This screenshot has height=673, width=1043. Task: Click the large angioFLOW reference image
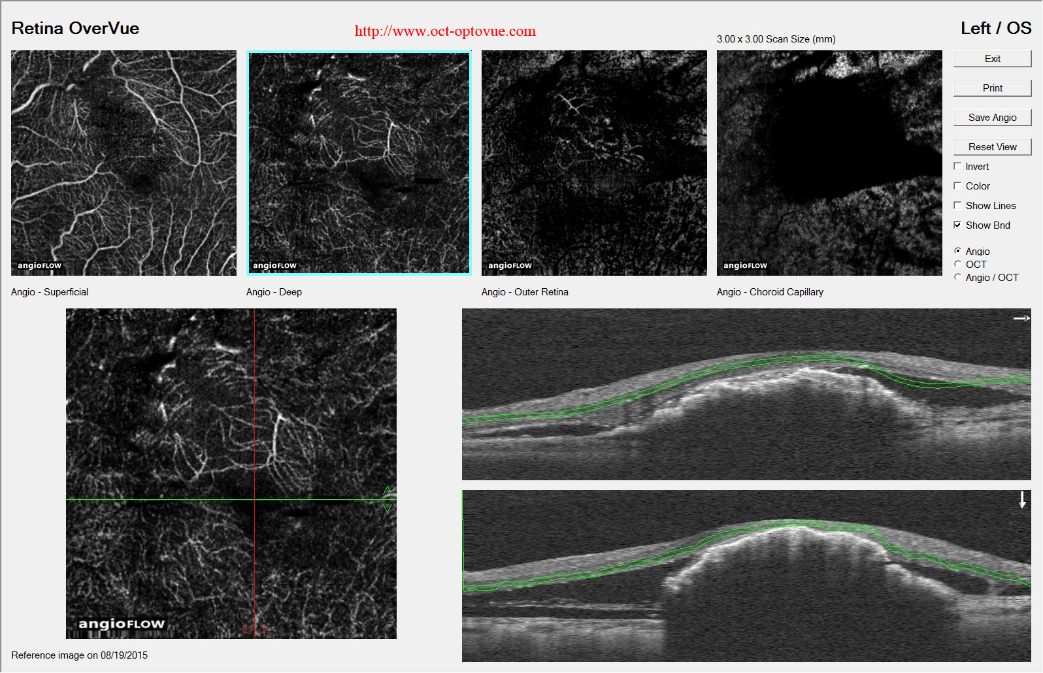[x=231, y=474]
